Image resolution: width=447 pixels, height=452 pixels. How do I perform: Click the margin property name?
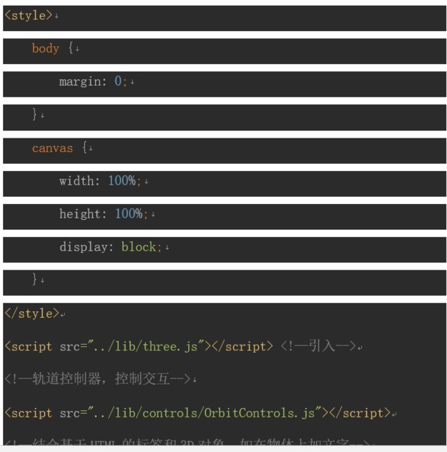tap(79, 82)
